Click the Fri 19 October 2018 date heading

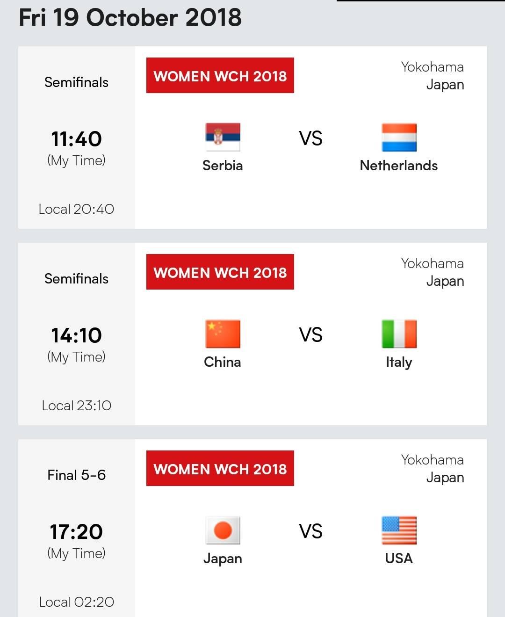(130, 18)
